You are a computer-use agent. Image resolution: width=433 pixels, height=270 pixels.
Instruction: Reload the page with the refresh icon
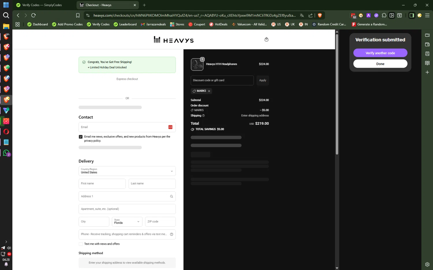(33, 15)
